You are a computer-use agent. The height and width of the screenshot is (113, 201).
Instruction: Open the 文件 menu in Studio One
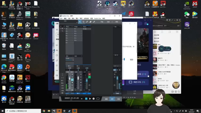pos(61,18)
